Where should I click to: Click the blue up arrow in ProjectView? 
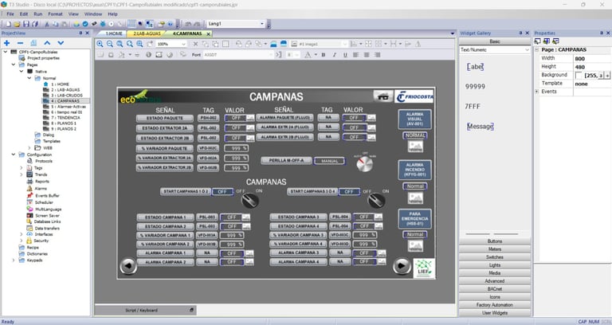(47, 43)
